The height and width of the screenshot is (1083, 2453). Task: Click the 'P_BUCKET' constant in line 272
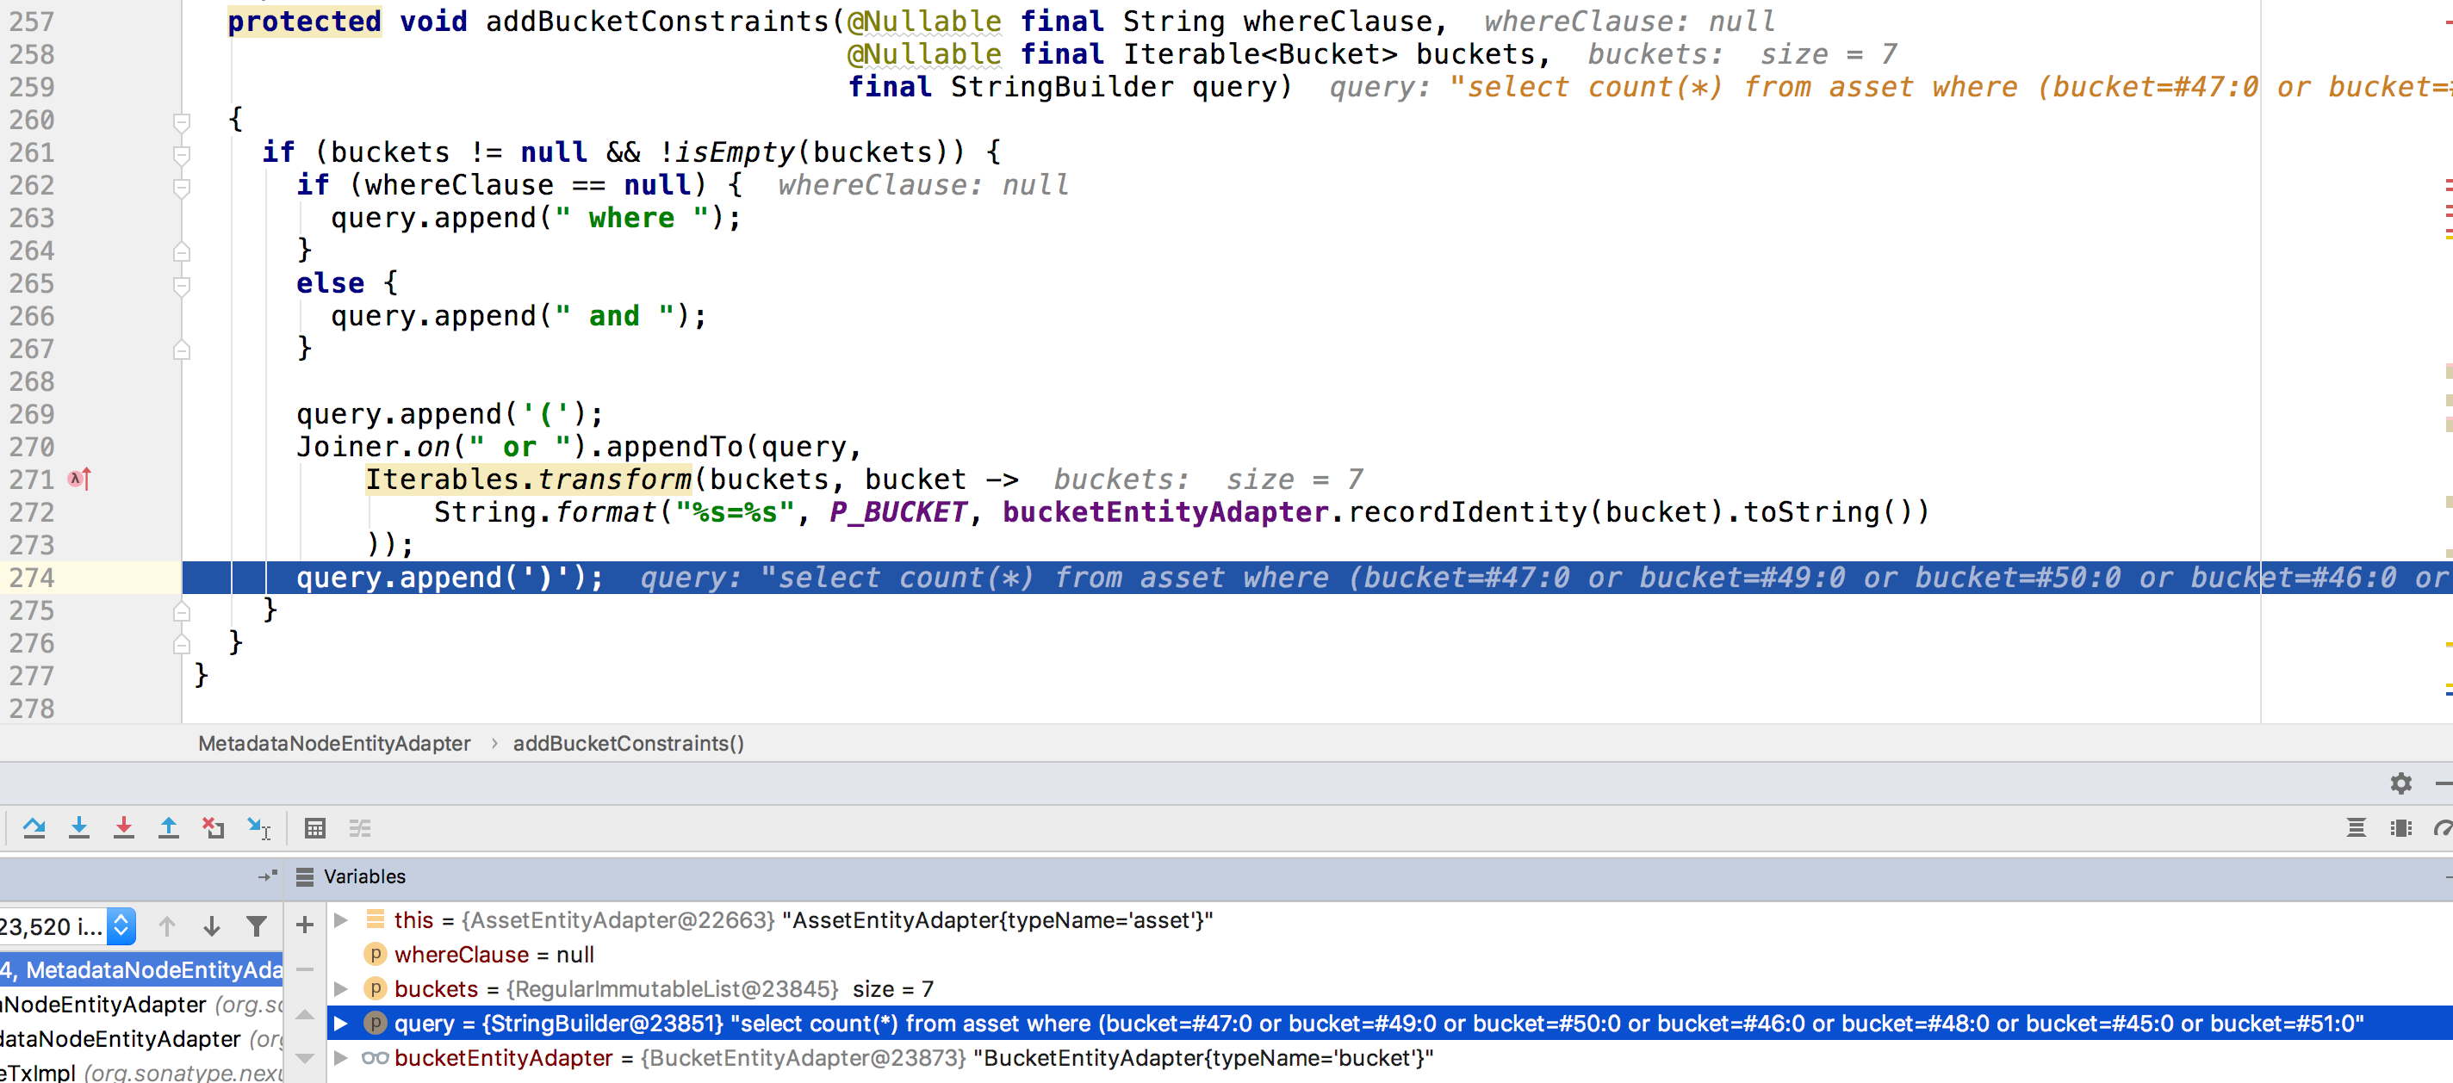[898, 512]
